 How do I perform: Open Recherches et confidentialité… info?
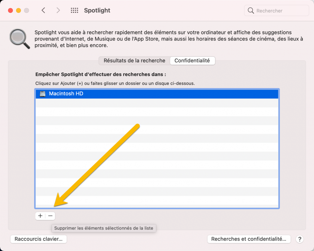pyautogui.click(x=249, y=239)
